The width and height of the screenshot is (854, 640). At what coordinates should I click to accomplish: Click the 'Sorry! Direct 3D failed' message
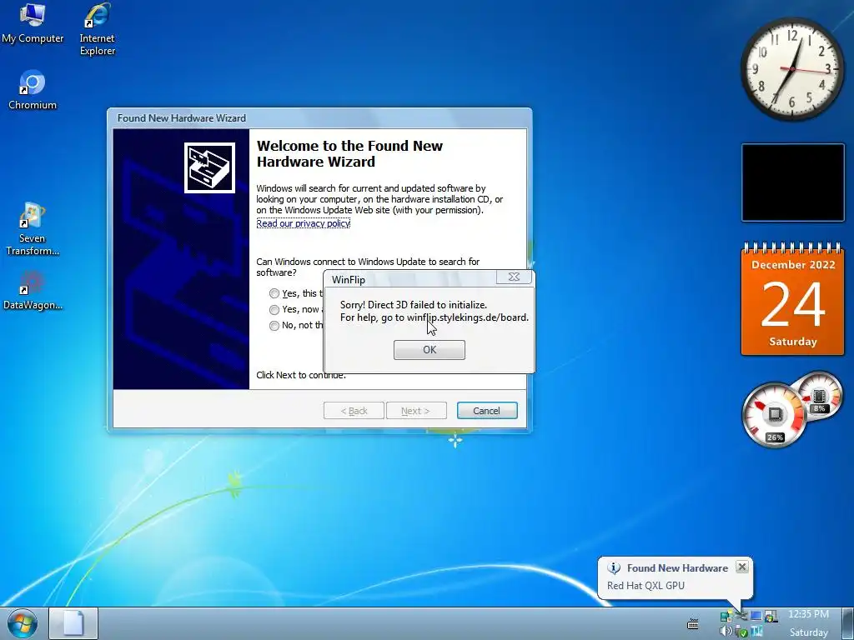pos(414,305)
